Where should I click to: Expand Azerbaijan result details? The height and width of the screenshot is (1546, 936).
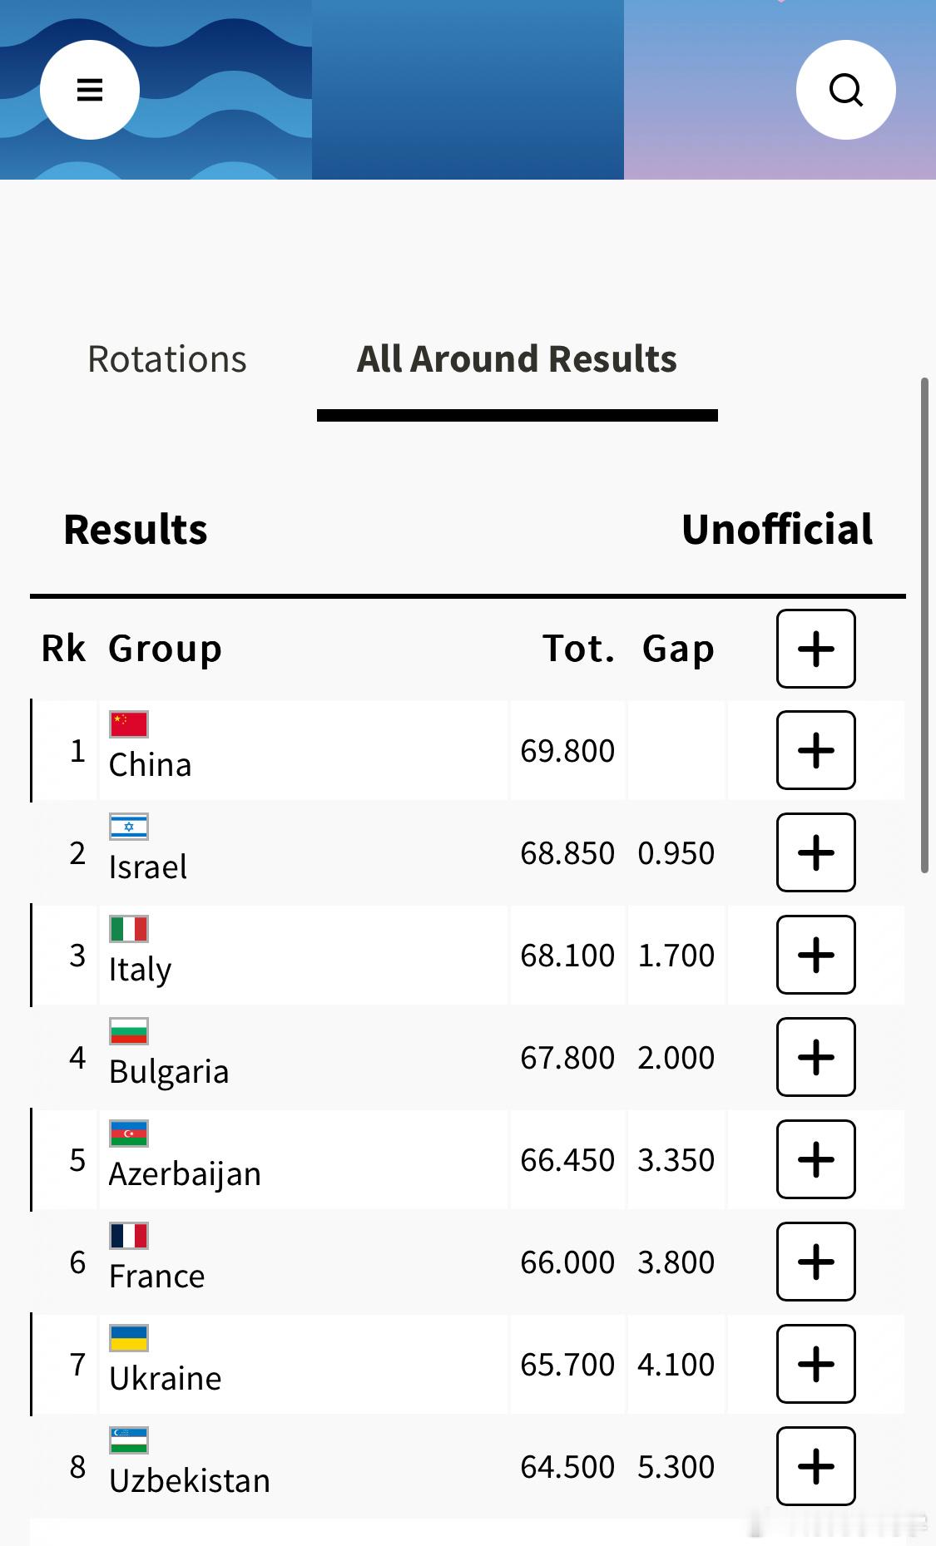point(816,1159)
